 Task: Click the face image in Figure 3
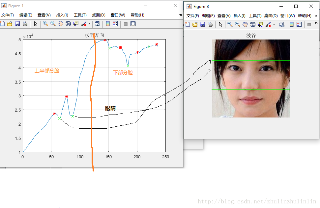coord(251,78)
